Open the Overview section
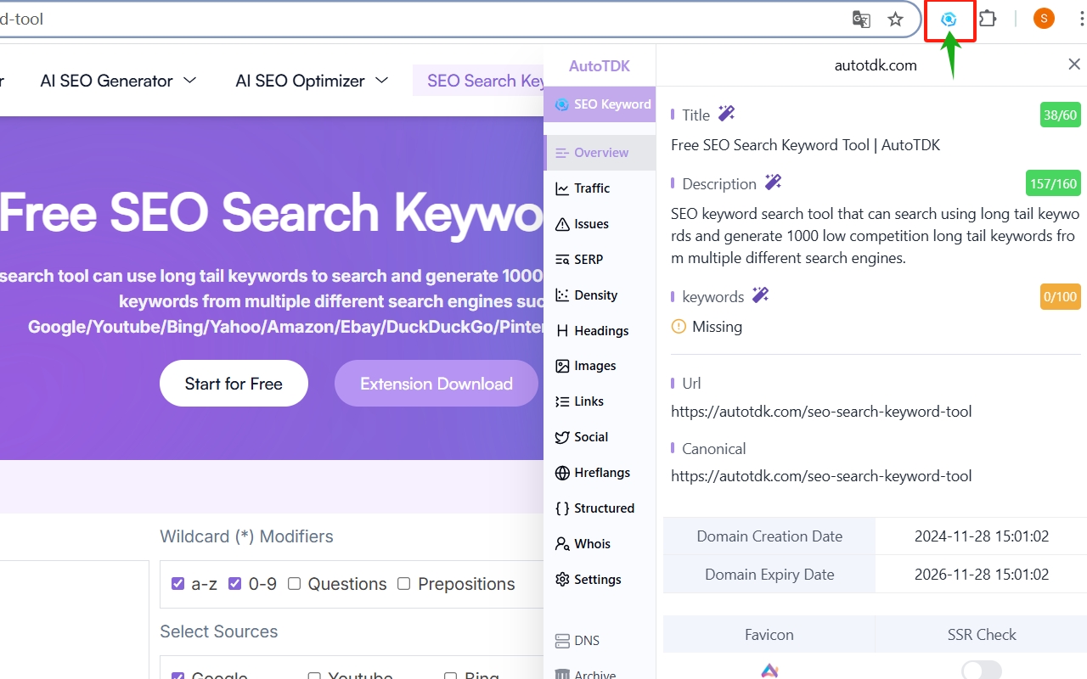This screenshot has height=679, width=1087. [x=599, y=152]
